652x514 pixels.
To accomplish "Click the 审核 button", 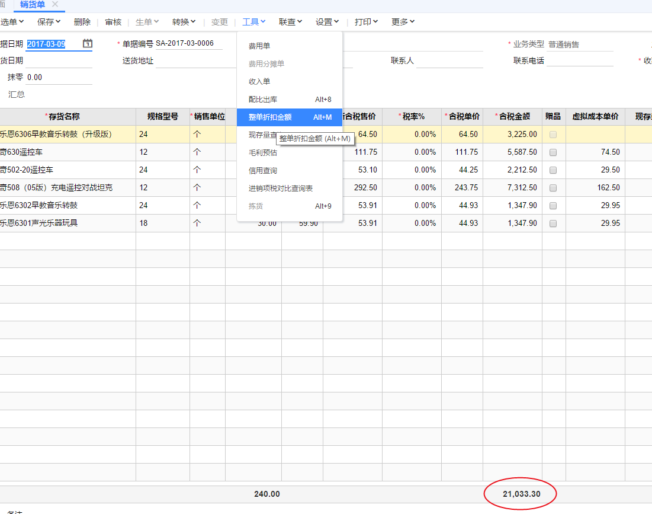I will (x=113, y=22).
